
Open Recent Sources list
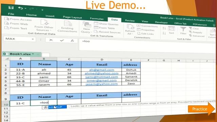tap(107, 32)
